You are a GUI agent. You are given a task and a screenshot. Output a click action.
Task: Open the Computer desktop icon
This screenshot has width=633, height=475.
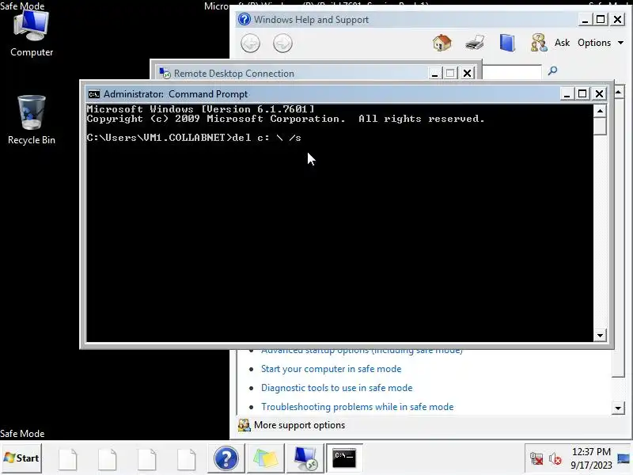click(32, 34)
